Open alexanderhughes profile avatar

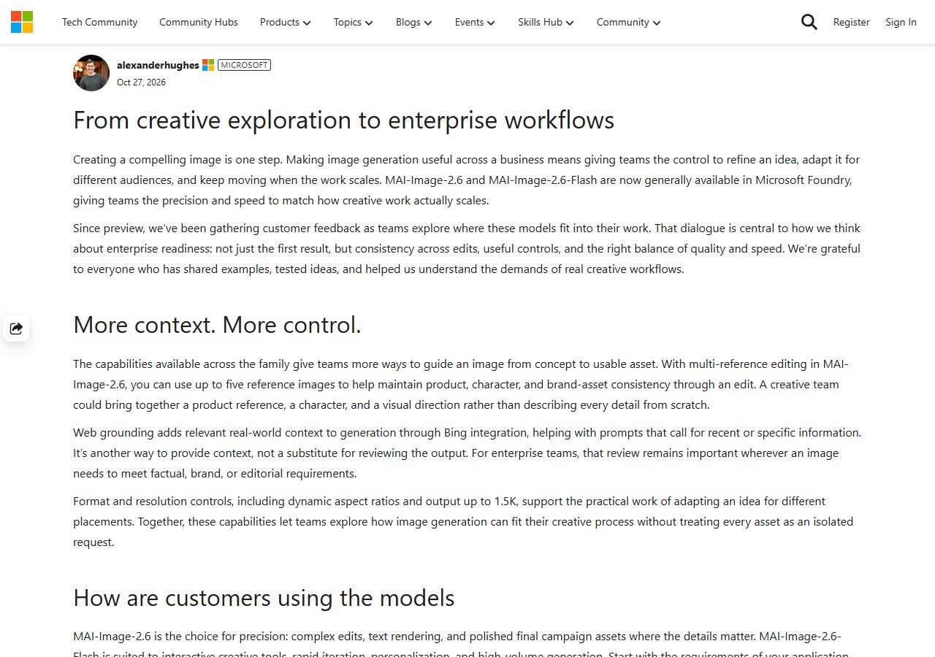91,73
